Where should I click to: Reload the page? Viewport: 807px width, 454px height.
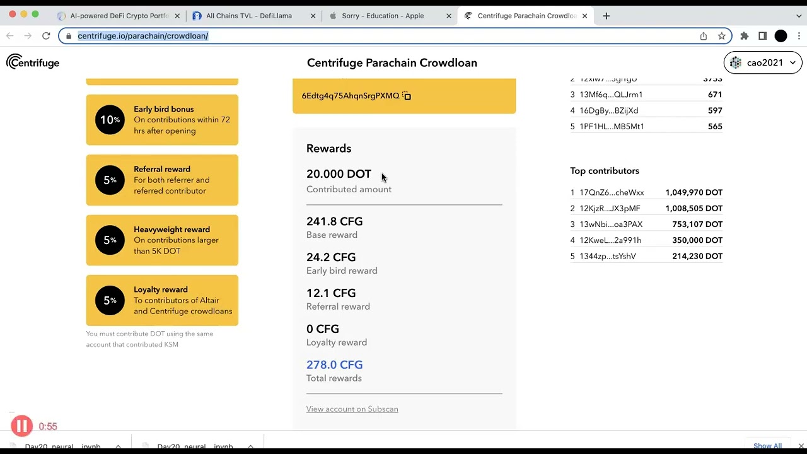(x=46, y=36)
